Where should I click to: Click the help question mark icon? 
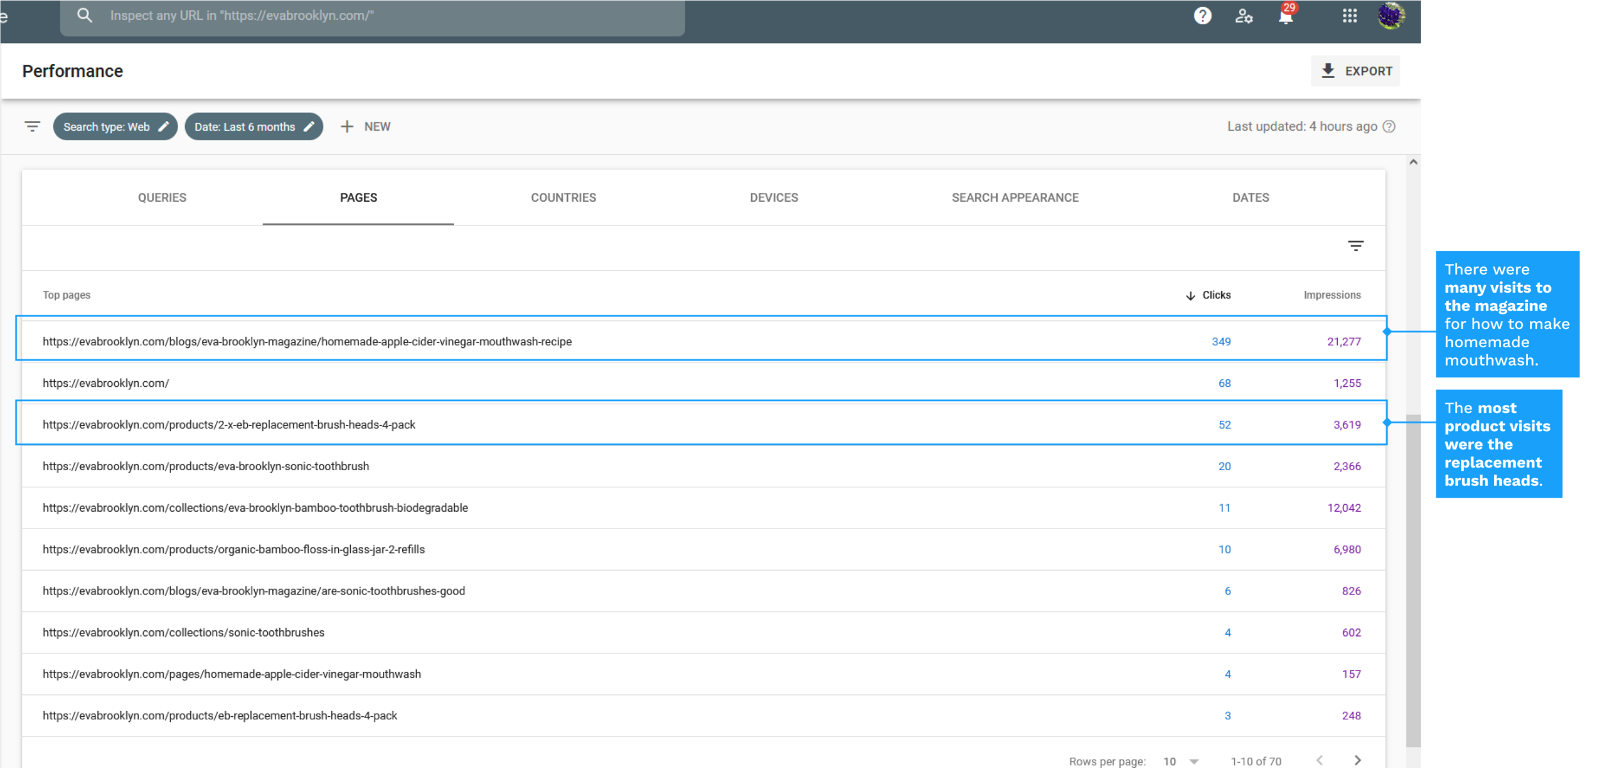[1202, 15]
